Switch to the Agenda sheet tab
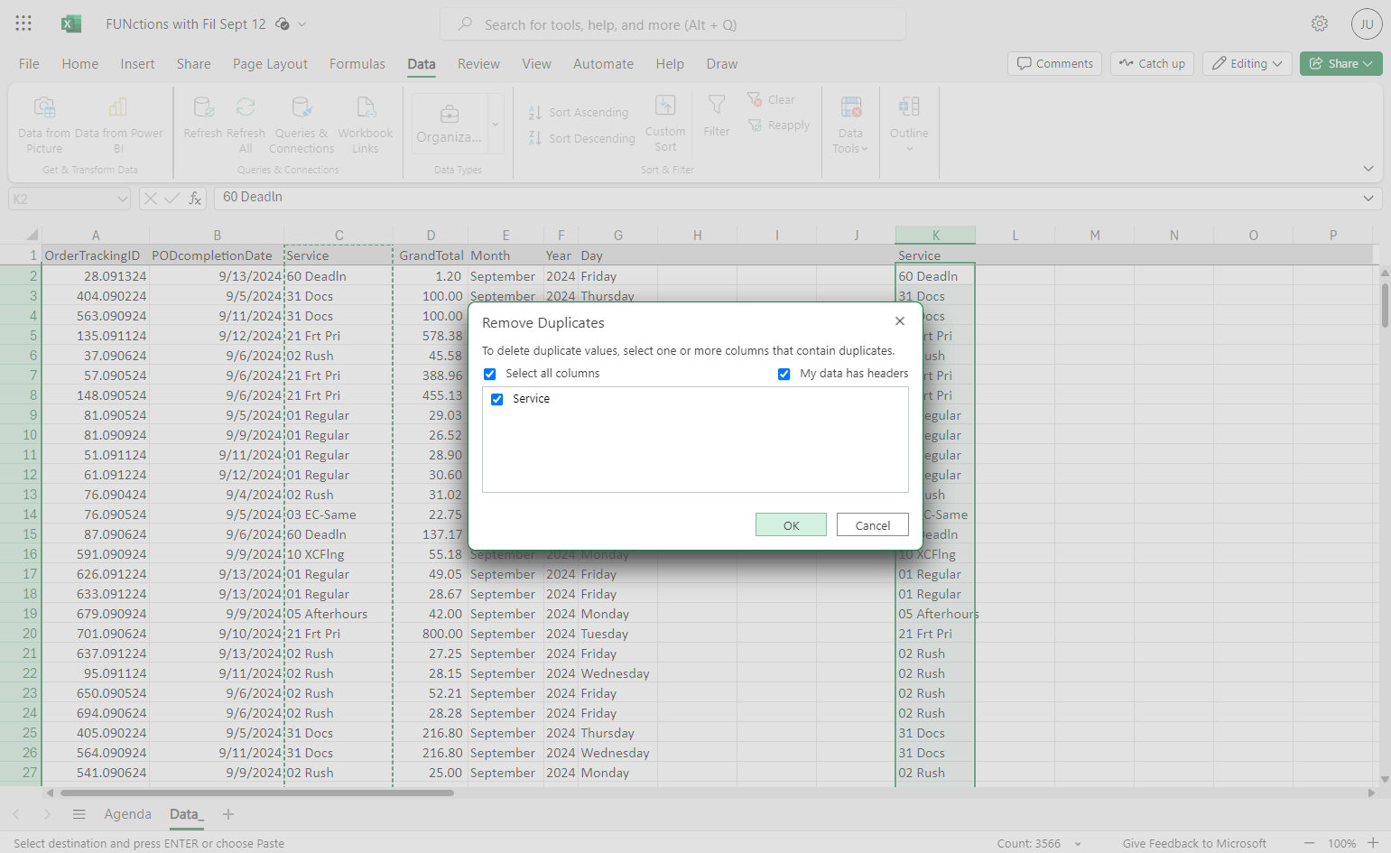The height and width of the screenshot is (853, 1391). tap(128, 814)
